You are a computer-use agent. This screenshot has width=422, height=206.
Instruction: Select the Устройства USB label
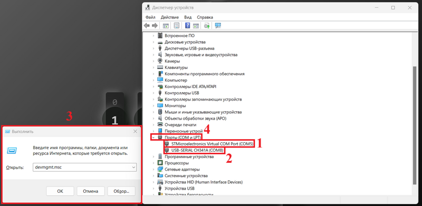179,189
